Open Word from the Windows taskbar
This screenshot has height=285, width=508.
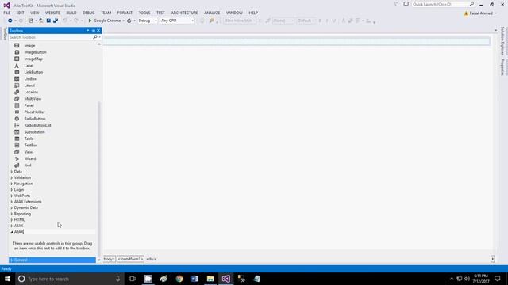[x=194, y=279]
